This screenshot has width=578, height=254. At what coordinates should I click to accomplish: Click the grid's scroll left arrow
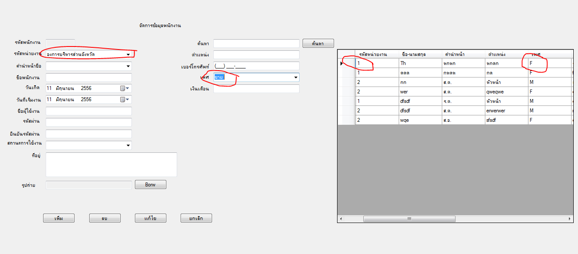tap(341, 219)
